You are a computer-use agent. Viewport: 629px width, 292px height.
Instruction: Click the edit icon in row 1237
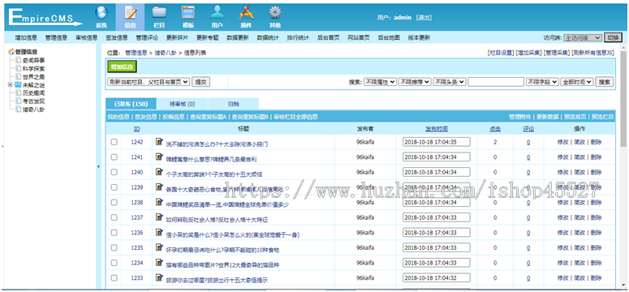(x=159, y=217)
